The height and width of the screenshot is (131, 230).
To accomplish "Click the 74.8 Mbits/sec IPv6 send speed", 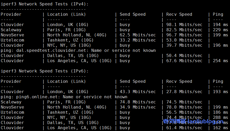I will (138, 102).
